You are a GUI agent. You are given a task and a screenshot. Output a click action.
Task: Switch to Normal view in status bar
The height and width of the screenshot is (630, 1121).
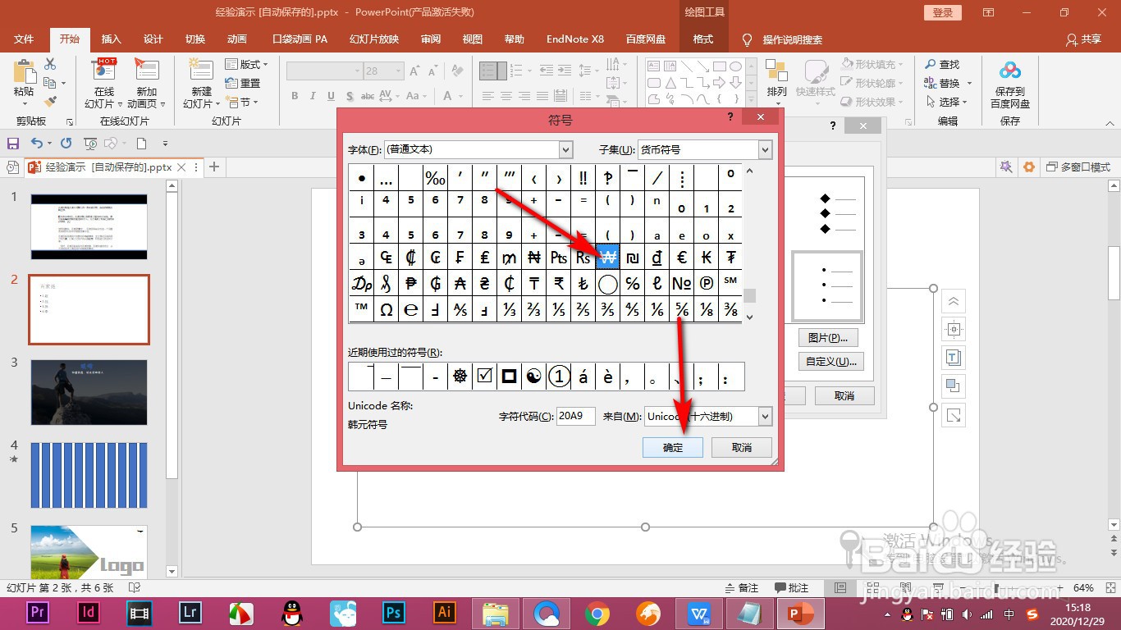click(x=840, y=587)
